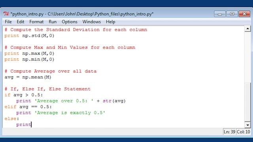Place cursor in 'elif avg == 0.5:' line

(x=28, y=107)
